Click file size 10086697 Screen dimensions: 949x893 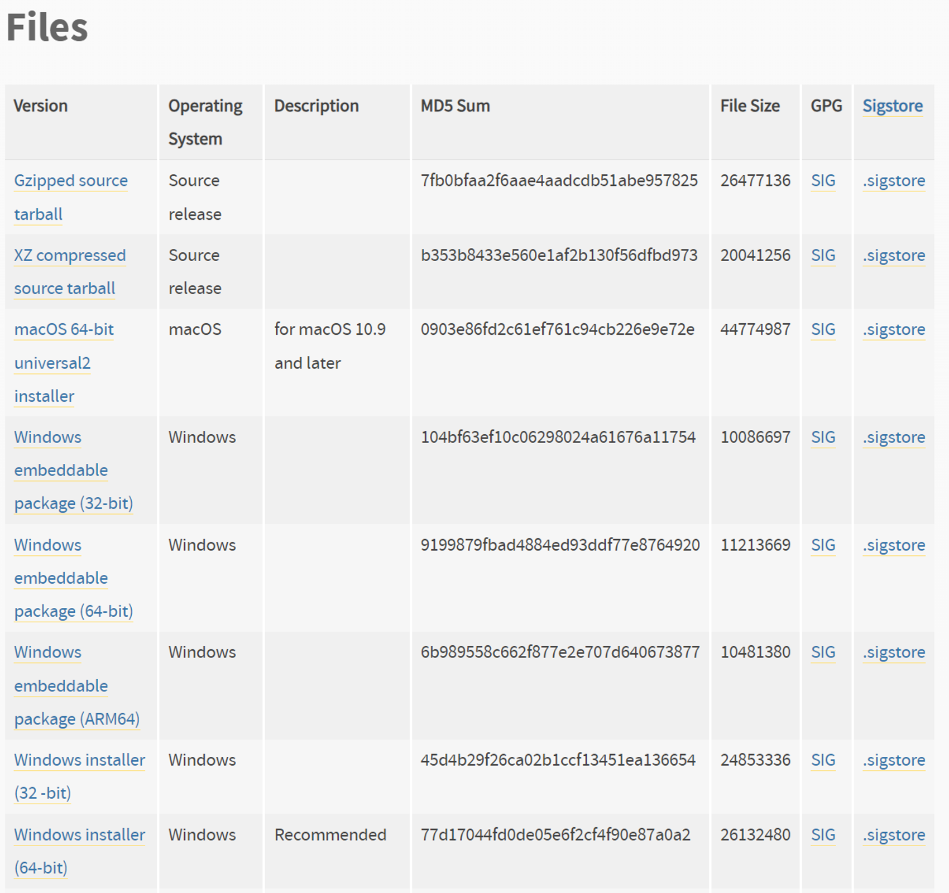click(x=755, y=438)
